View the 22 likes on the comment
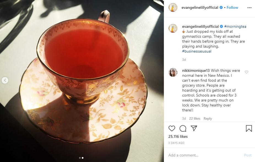The width and height of the screenshot is (255, 162). click(x=195, y=119)
